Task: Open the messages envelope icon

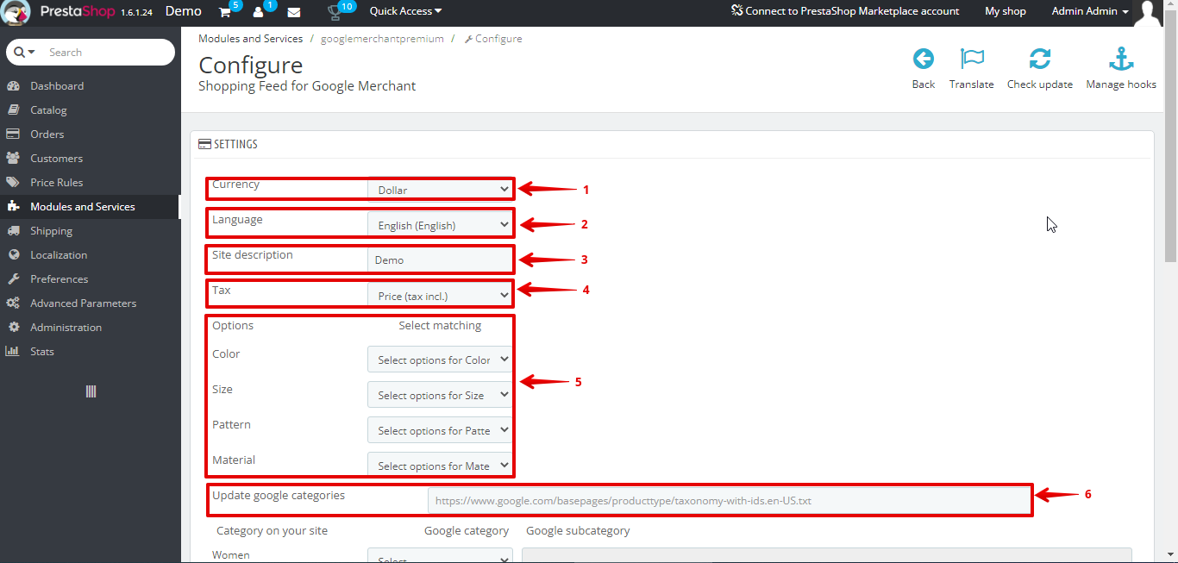Action: [x=294, y=12]
